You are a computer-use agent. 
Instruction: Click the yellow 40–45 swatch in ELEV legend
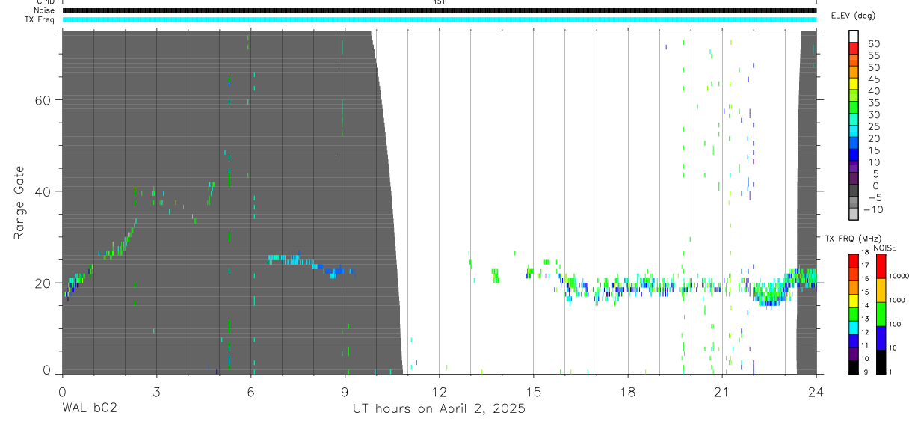[854, 85]
